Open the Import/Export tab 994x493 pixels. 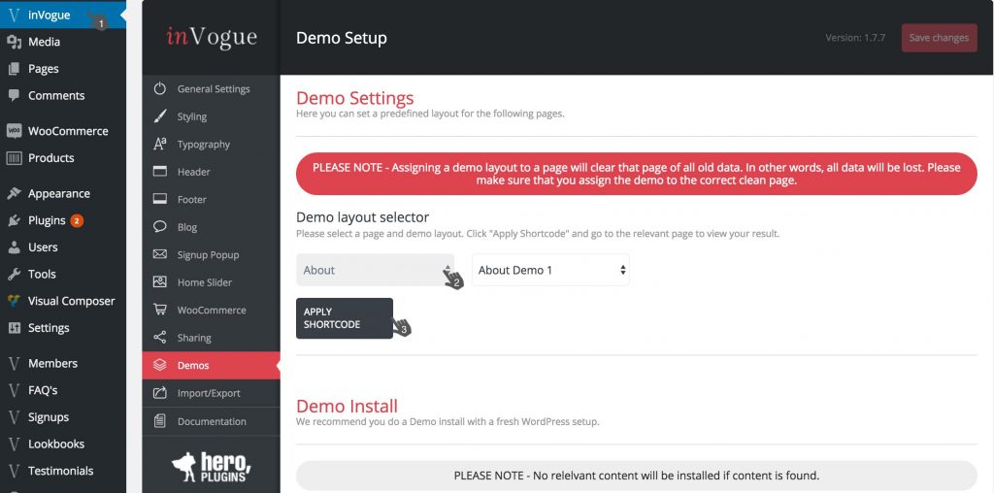coord(211,393)
